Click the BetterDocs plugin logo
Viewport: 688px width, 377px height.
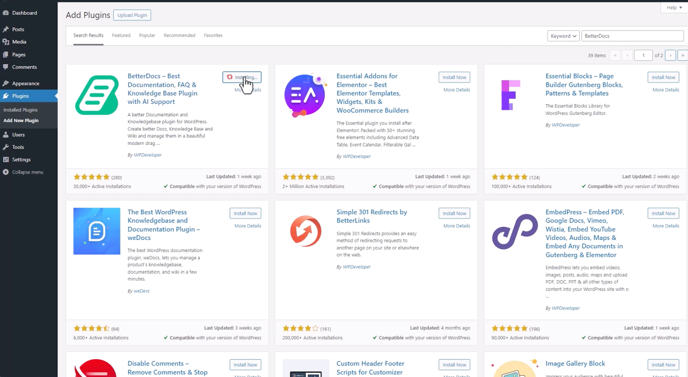coord(97,95)
